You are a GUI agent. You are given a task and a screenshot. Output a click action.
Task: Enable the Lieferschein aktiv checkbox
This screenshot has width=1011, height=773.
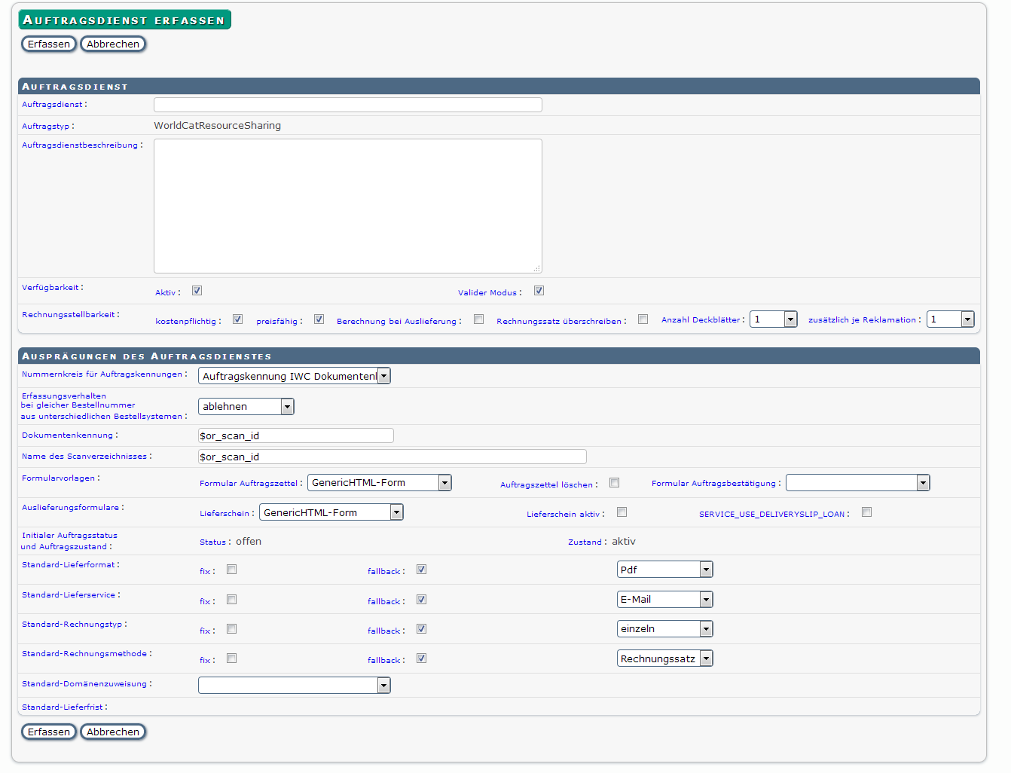click(622, 512)
